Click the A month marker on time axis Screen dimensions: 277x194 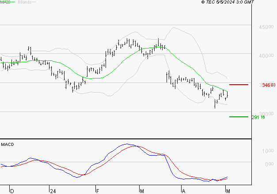coord(183,191)
